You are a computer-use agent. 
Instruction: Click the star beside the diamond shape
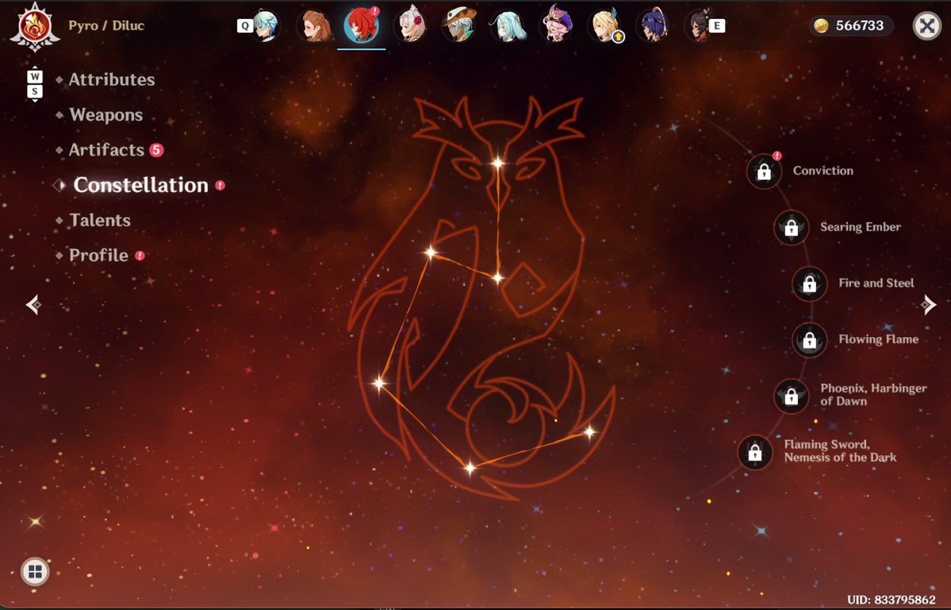(498, 278)
